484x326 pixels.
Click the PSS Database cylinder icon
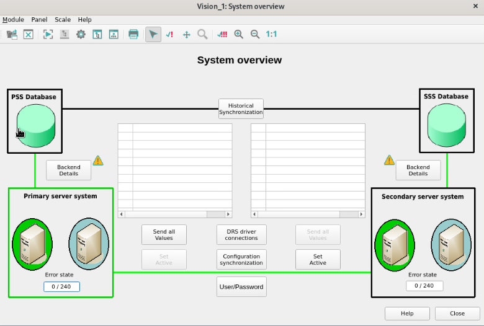click(36, 126)
